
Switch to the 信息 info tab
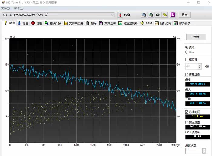[x=23, y=23]
